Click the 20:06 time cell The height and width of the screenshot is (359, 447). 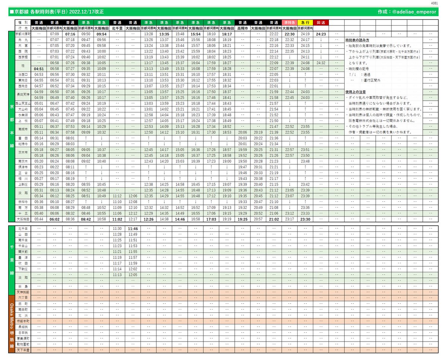tap(242, 132)
